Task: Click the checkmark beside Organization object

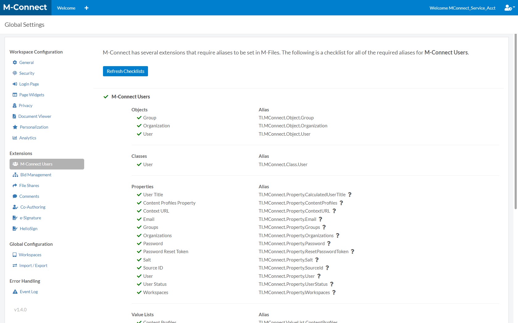Action: [139, 126]
